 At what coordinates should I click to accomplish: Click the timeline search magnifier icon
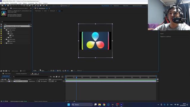tap(14, 77)
